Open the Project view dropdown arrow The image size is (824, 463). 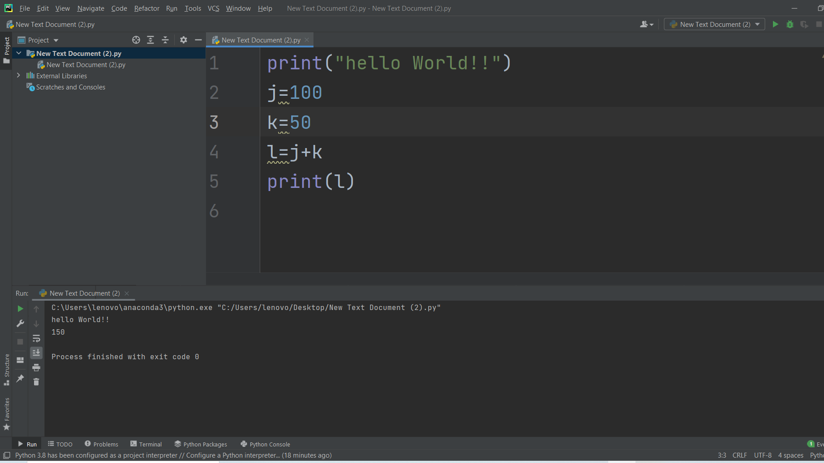(x=56, y=40)
